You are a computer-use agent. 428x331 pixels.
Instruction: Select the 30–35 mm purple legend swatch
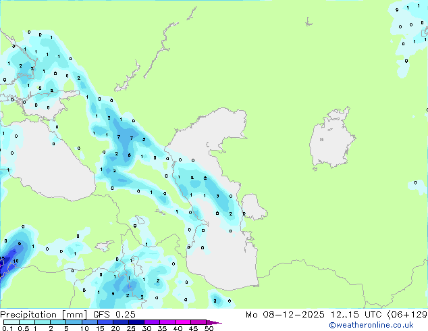(152, 322)
